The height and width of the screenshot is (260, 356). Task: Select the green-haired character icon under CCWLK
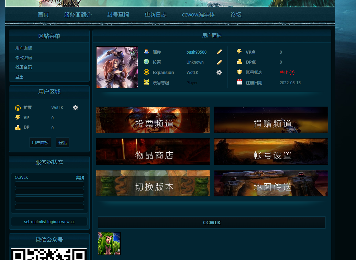click(109, 243)
